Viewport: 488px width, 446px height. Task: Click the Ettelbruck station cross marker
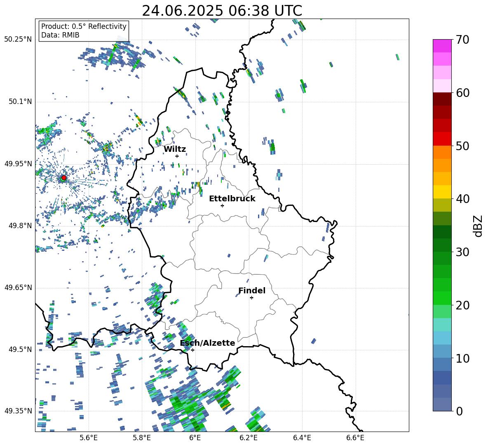tap(222, 205)
